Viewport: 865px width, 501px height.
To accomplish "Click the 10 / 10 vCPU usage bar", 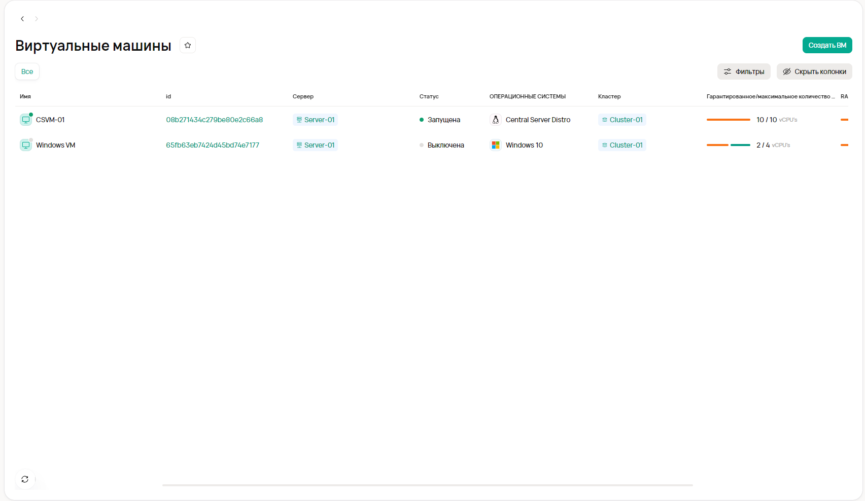I will pyautogui.click(x=728, y=120).
